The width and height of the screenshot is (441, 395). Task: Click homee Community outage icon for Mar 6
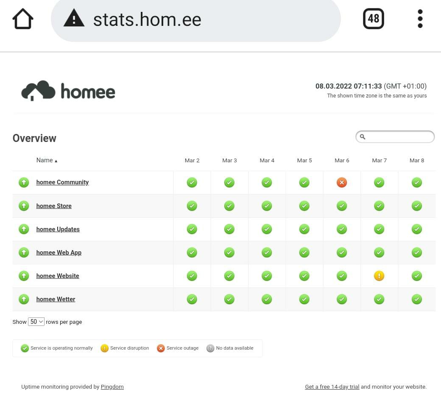tap(342, 183)
